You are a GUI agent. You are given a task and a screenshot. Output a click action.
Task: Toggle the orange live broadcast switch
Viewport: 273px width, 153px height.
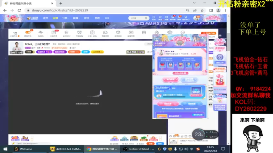tap(28, 32)
